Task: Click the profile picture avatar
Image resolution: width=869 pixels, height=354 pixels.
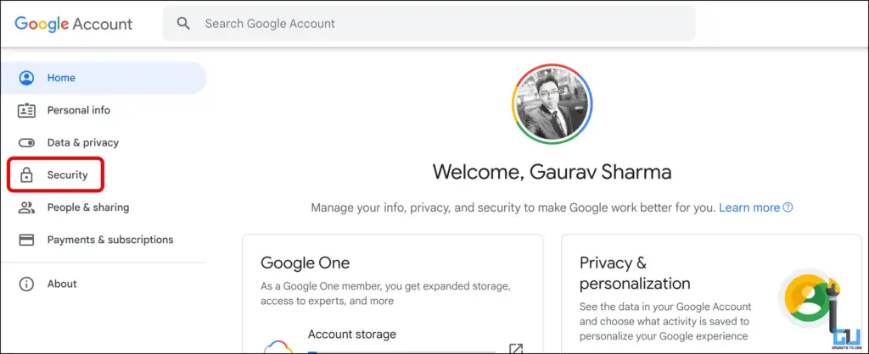Action: 552,104
